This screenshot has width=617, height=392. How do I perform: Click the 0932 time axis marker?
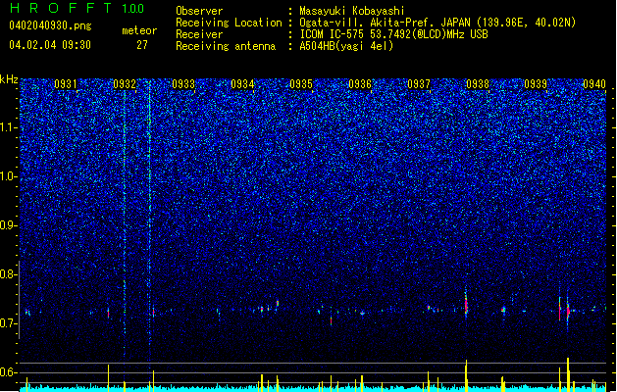tap(125, 84)
